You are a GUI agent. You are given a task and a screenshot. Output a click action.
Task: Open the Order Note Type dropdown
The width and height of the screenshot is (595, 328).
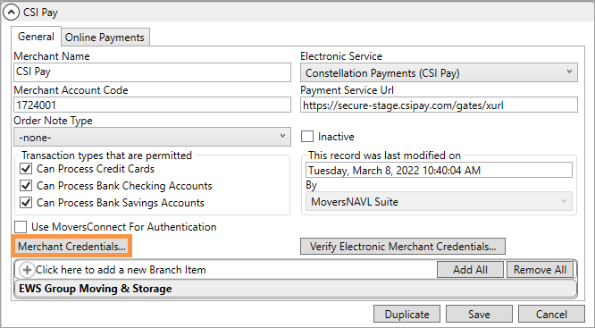(152, 137)
